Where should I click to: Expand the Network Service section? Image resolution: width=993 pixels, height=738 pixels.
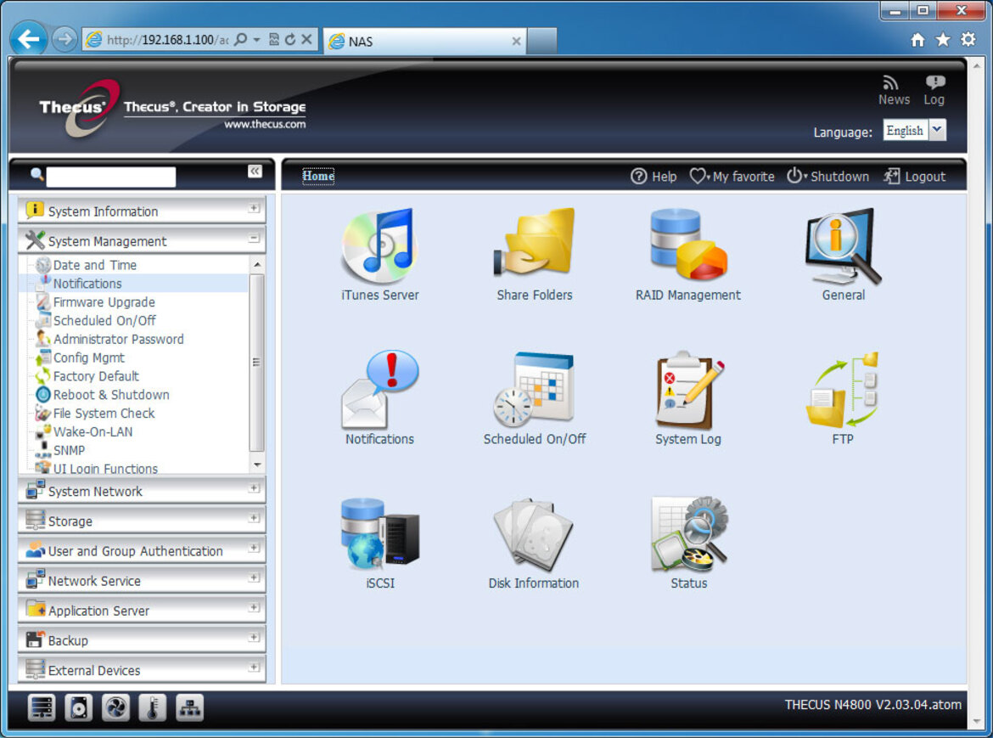pos(254,577)
